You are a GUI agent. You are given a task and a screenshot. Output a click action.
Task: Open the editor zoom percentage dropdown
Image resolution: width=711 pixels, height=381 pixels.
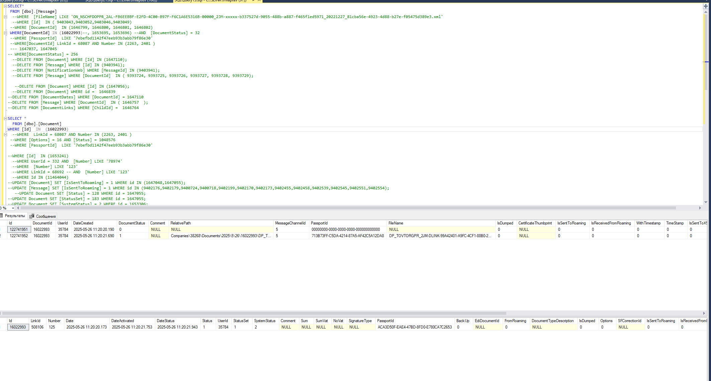13,208
